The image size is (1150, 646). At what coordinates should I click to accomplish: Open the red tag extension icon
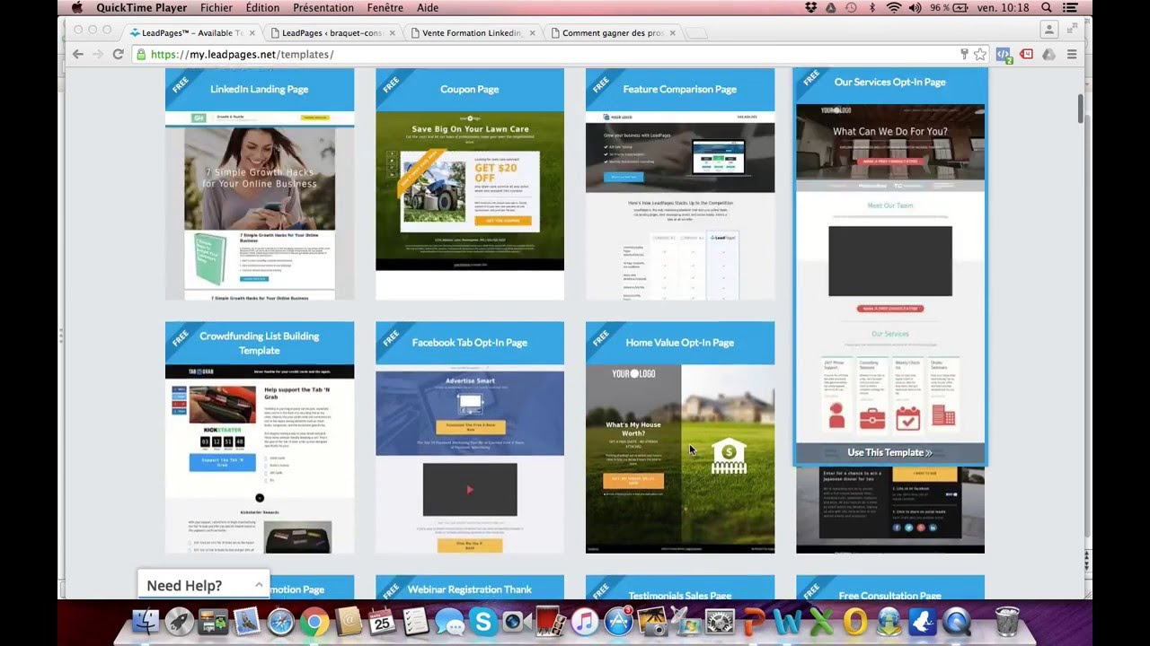[x=1026, y=54]
